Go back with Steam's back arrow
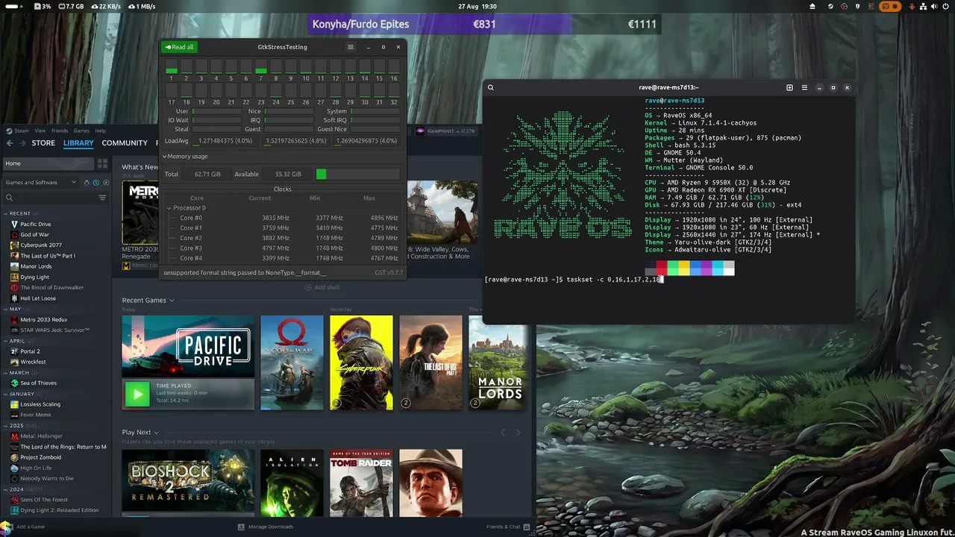 pyautogui.click(x=10, y=142)
